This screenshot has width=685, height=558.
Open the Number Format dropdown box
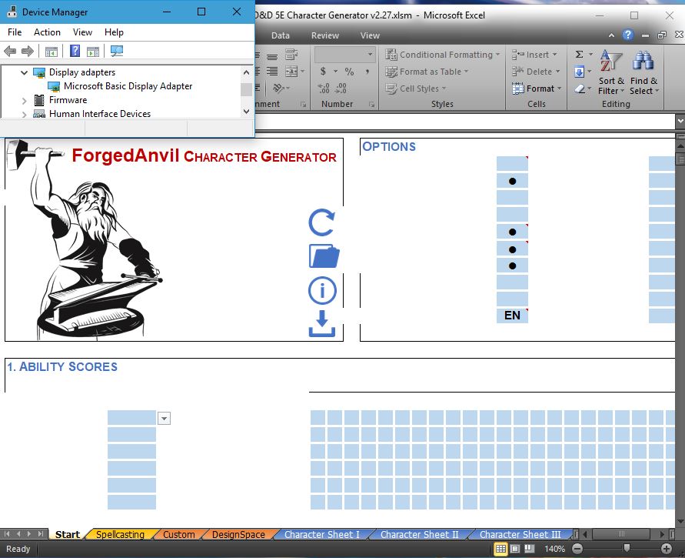click(x=345, y=55)
